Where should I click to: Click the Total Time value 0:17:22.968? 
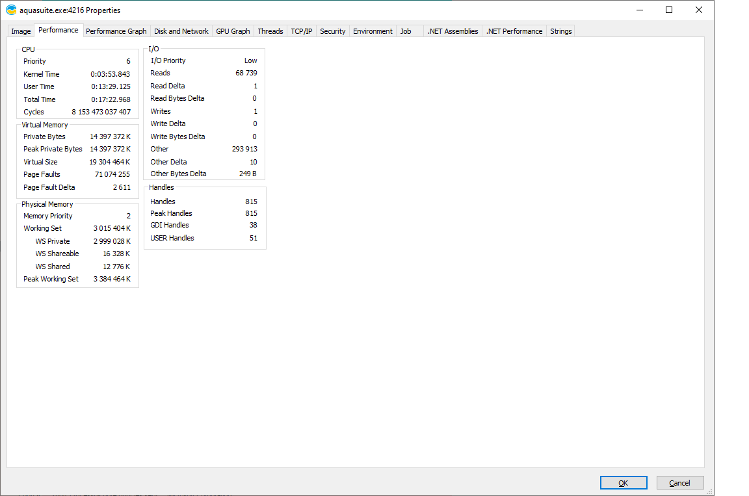point(111,99)
